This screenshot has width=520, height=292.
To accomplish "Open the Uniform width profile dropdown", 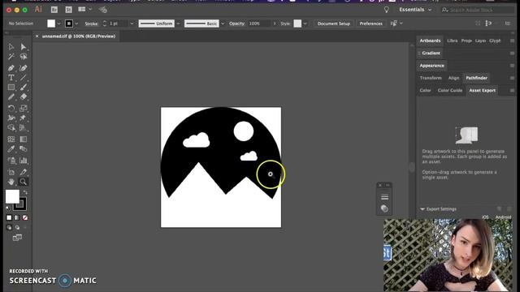I will point(178,24).
